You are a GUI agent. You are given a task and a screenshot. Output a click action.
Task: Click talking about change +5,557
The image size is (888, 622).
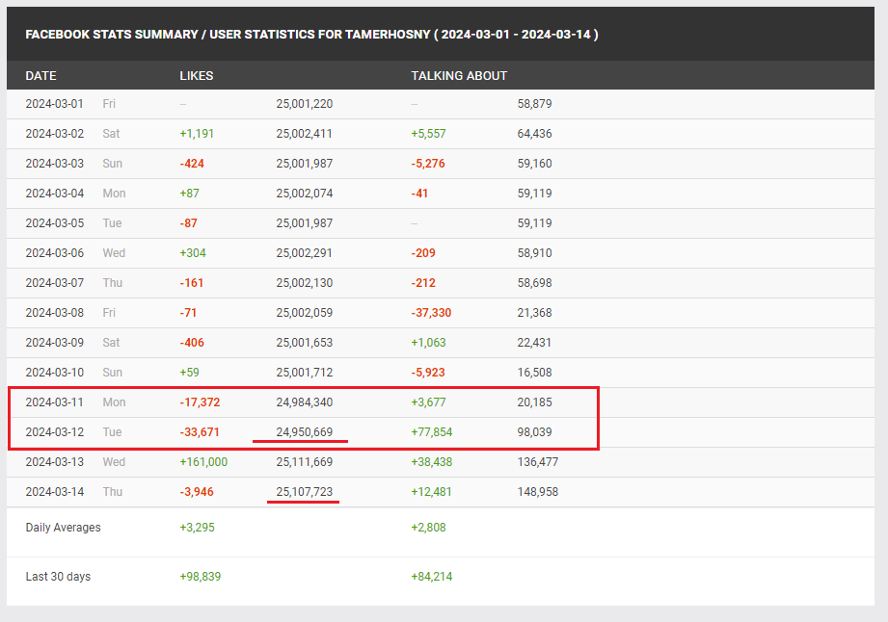(428, 134)
